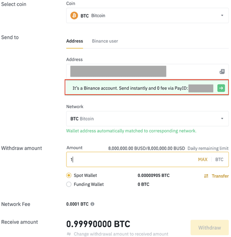The image size is (231, 237).
Task: Click the PayID zero-fee notification banner
Action: 147,87
